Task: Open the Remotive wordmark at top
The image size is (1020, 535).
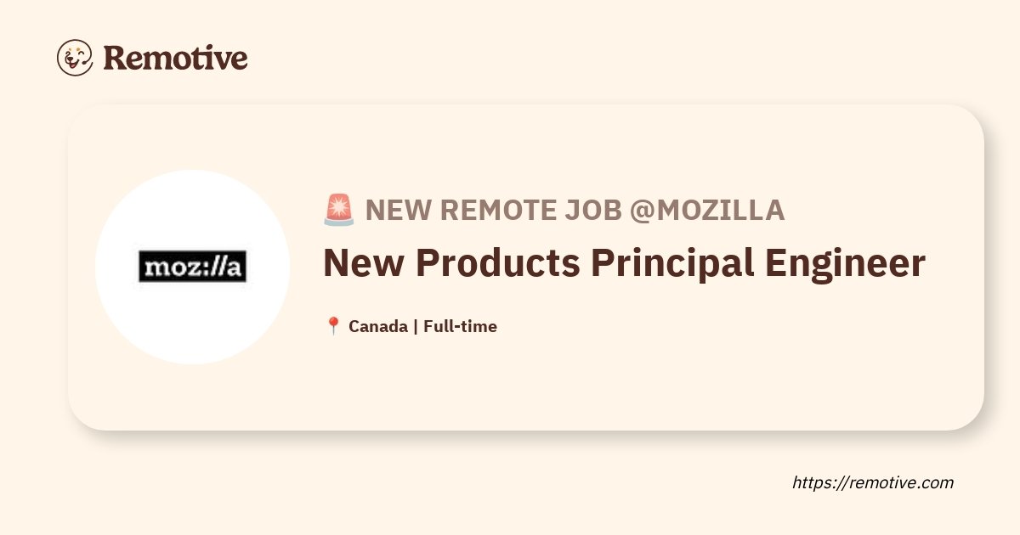Action: pos(175,58)
